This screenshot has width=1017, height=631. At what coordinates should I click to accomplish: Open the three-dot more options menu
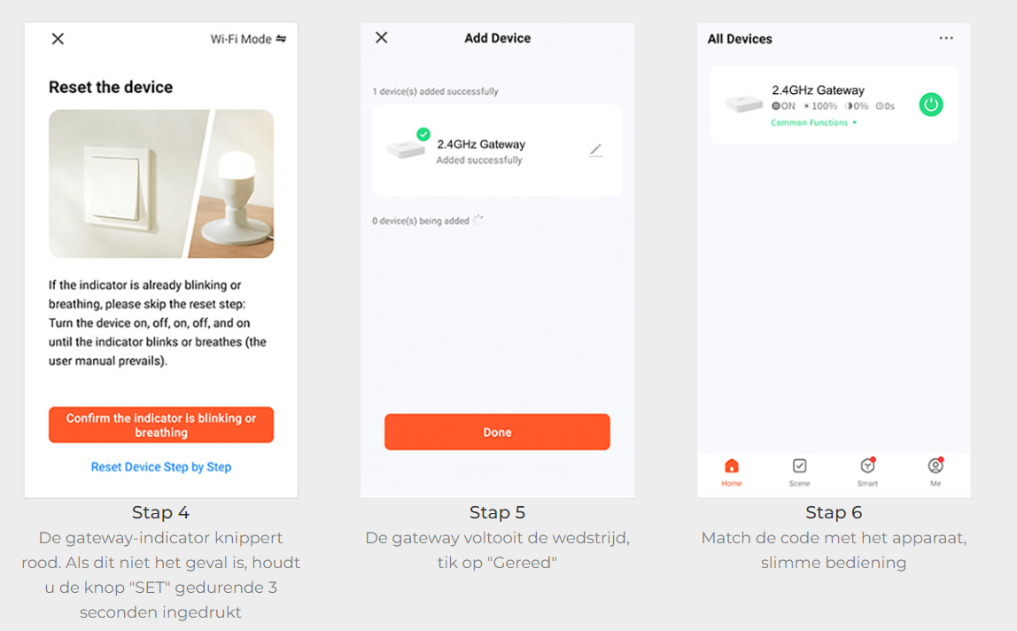tap(946, 39)
